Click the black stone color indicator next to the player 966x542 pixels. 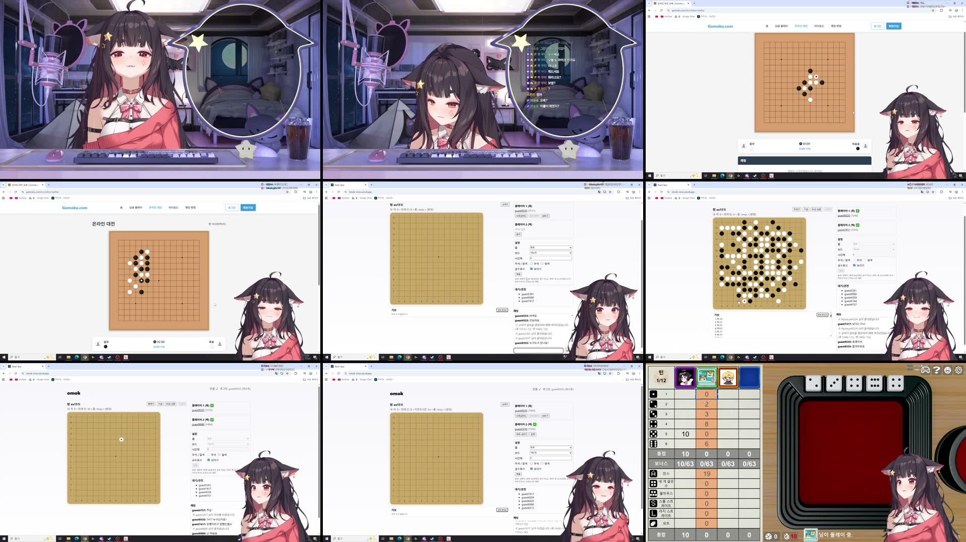[858, 148]
